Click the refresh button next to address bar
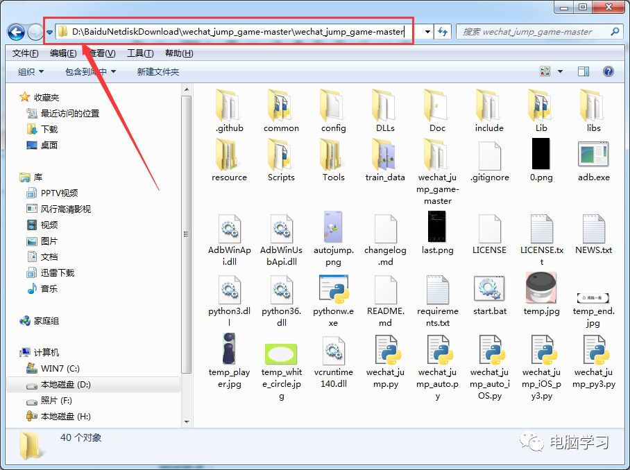 coord(443,32)
